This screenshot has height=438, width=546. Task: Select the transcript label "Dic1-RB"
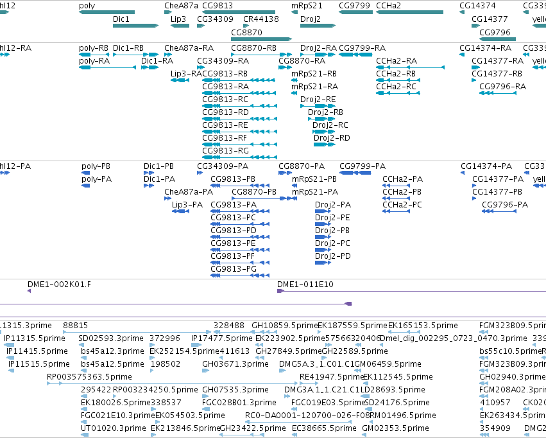tap(128, 48)
